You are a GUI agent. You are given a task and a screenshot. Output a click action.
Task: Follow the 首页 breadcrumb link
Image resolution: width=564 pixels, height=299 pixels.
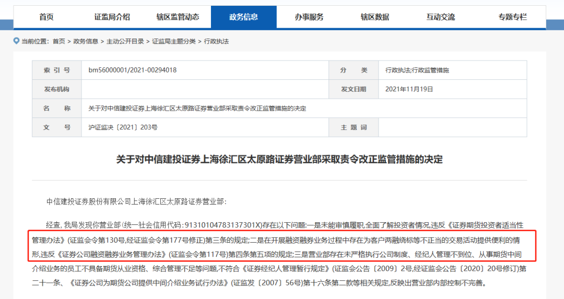58,41
